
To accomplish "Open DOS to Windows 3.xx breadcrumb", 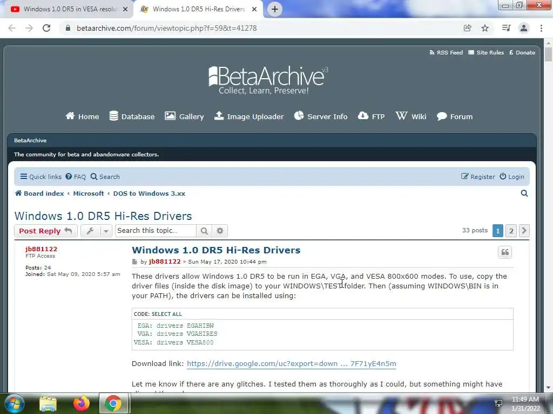I will point(149,194).
